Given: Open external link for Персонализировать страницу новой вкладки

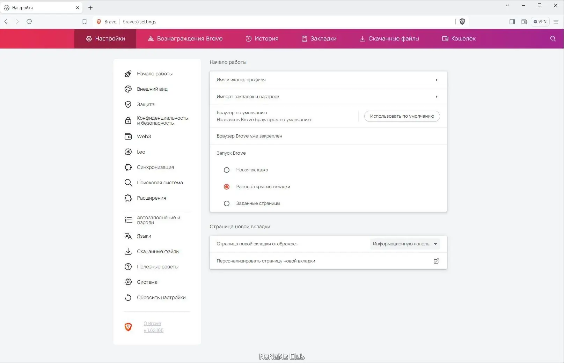Looking at the screenshot, I should [x=437, y=261].
